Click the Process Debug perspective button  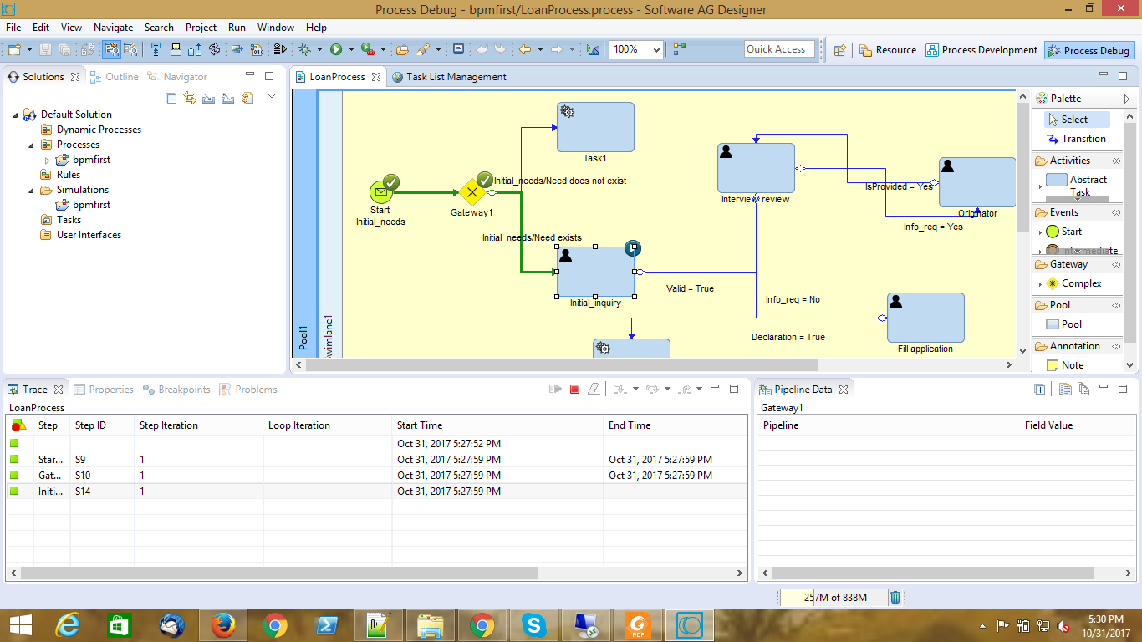[1089, 50]
